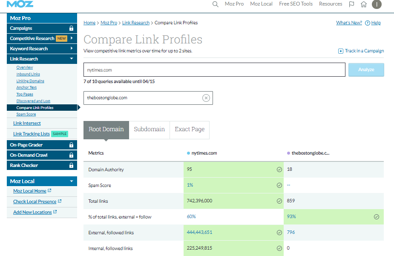The height and width of the screenshot is (256, 394).
Task: Click the Analyze button
Action: 366,69
